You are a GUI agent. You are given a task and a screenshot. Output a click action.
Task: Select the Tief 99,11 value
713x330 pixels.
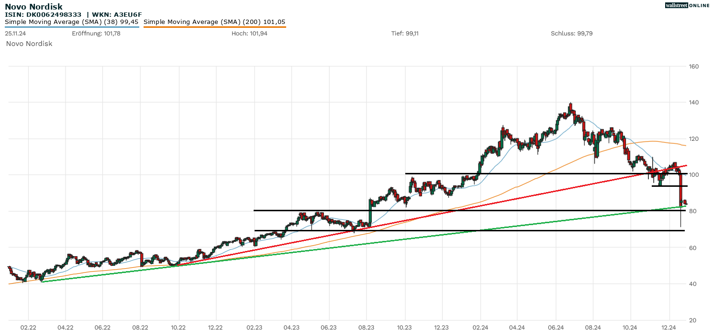[x=405, y=34]
